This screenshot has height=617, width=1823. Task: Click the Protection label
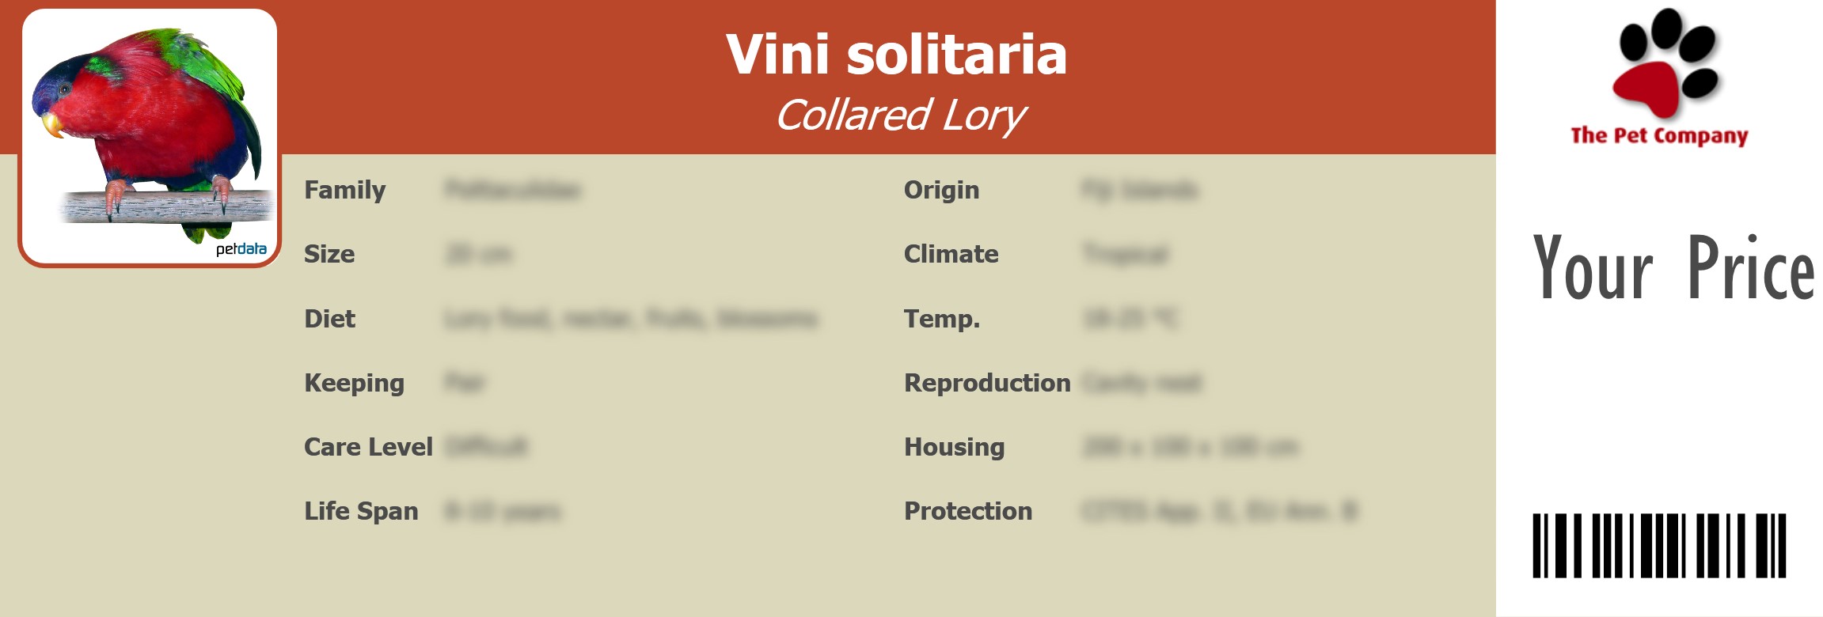tap(968, 512)
